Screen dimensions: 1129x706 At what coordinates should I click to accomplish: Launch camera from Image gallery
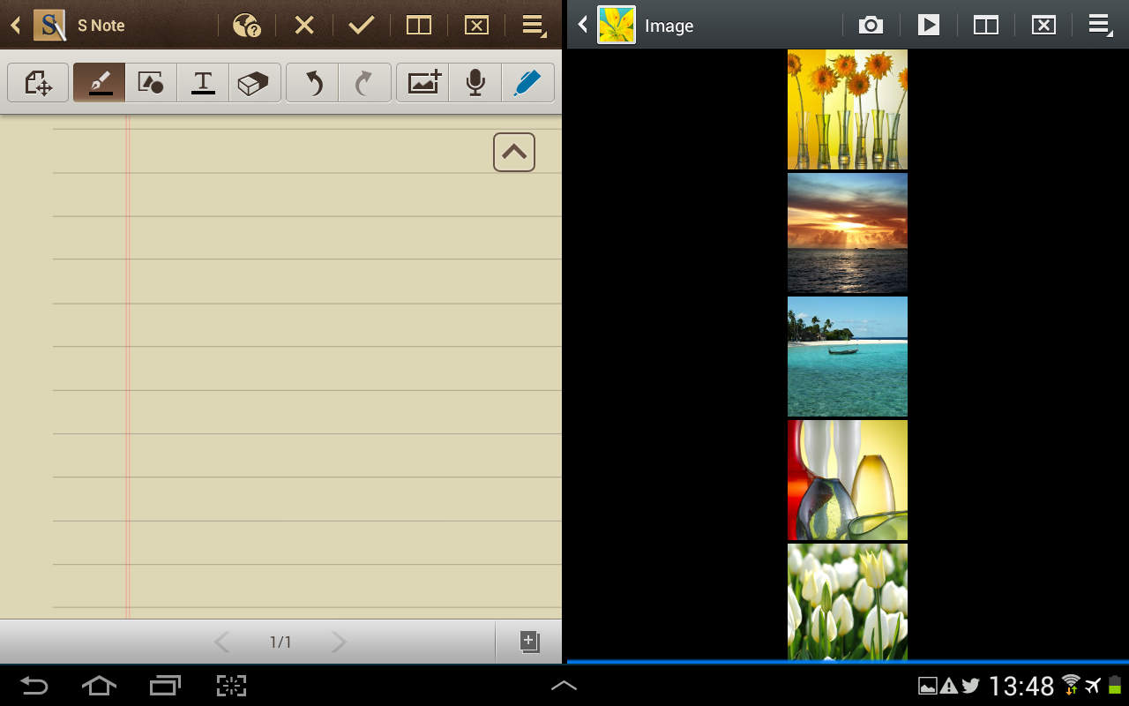pos(871,26)
